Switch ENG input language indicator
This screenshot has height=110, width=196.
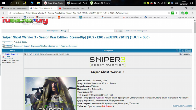point(176,3)
